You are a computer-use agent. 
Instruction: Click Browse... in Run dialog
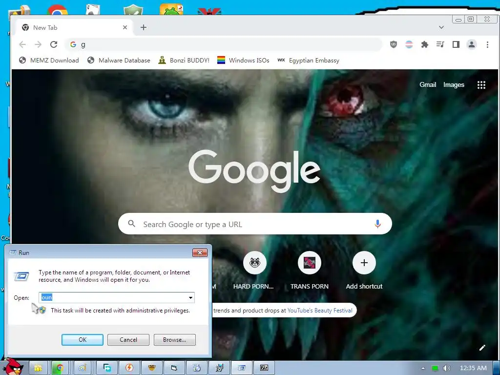point(174,340)
